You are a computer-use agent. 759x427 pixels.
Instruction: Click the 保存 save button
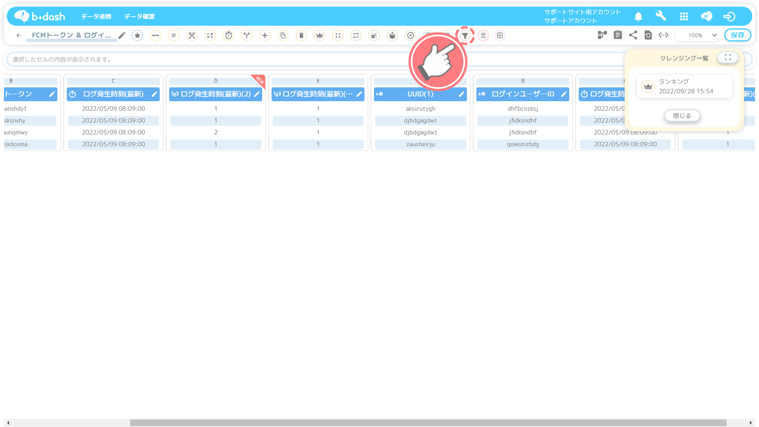coord(737,35)
